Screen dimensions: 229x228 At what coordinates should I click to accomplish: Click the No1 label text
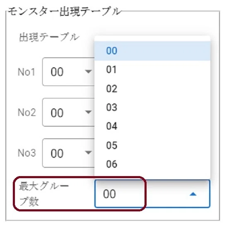click(27, 72)
